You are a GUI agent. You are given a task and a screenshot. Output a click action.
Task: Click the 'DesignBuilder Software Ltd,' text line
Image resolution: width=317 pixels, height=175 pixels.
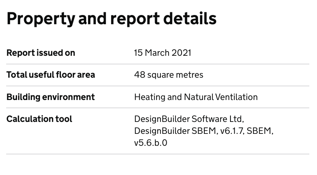click(189, 119)
